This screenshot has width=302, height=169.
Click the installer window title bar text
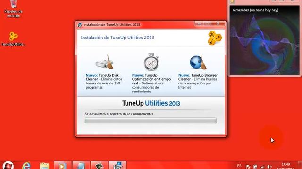click(112, 25)
